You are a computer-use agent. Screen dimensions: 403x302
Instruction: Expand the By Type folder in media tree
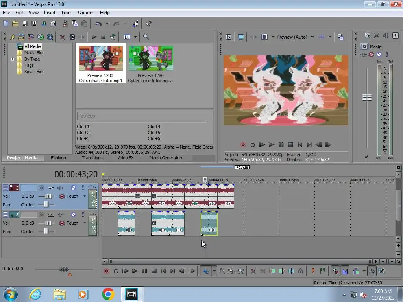(12, 59)
